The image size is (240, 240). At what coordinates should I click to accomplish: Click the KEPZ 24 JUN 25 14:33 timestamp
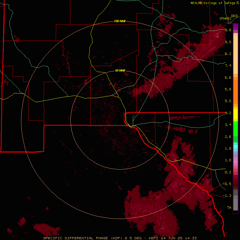click(173, 238)
